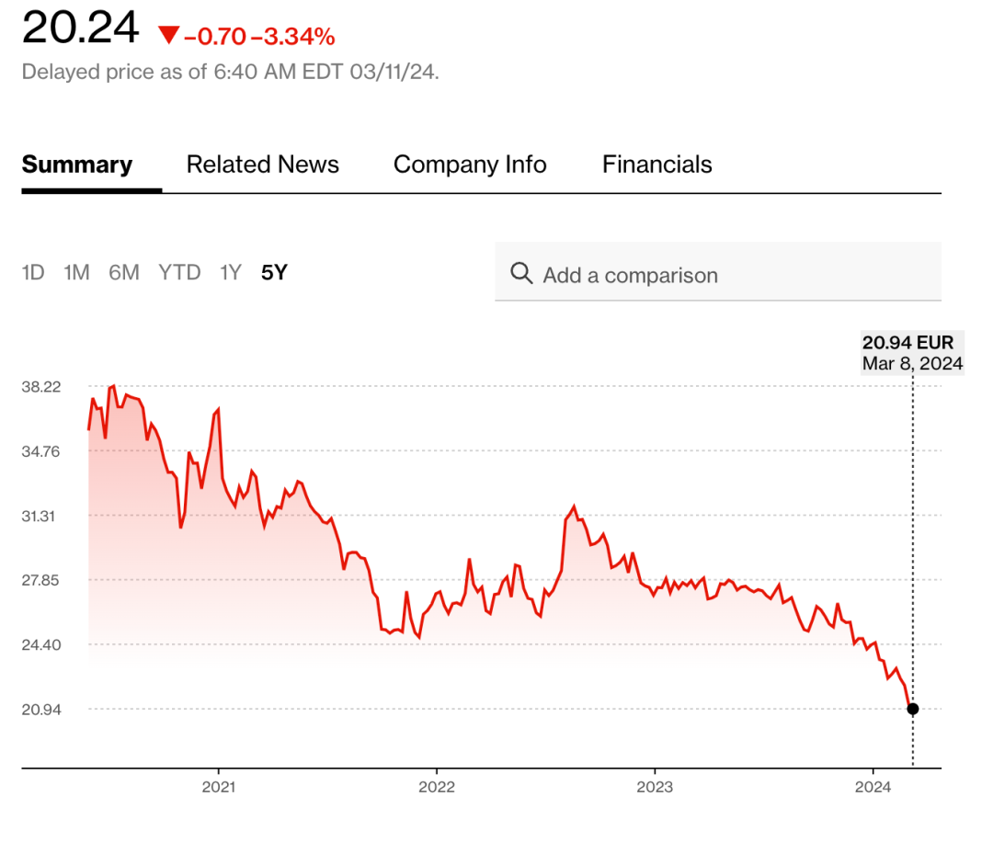Select the 5Y chart range

pyautogui.click(x=274, y=272)
